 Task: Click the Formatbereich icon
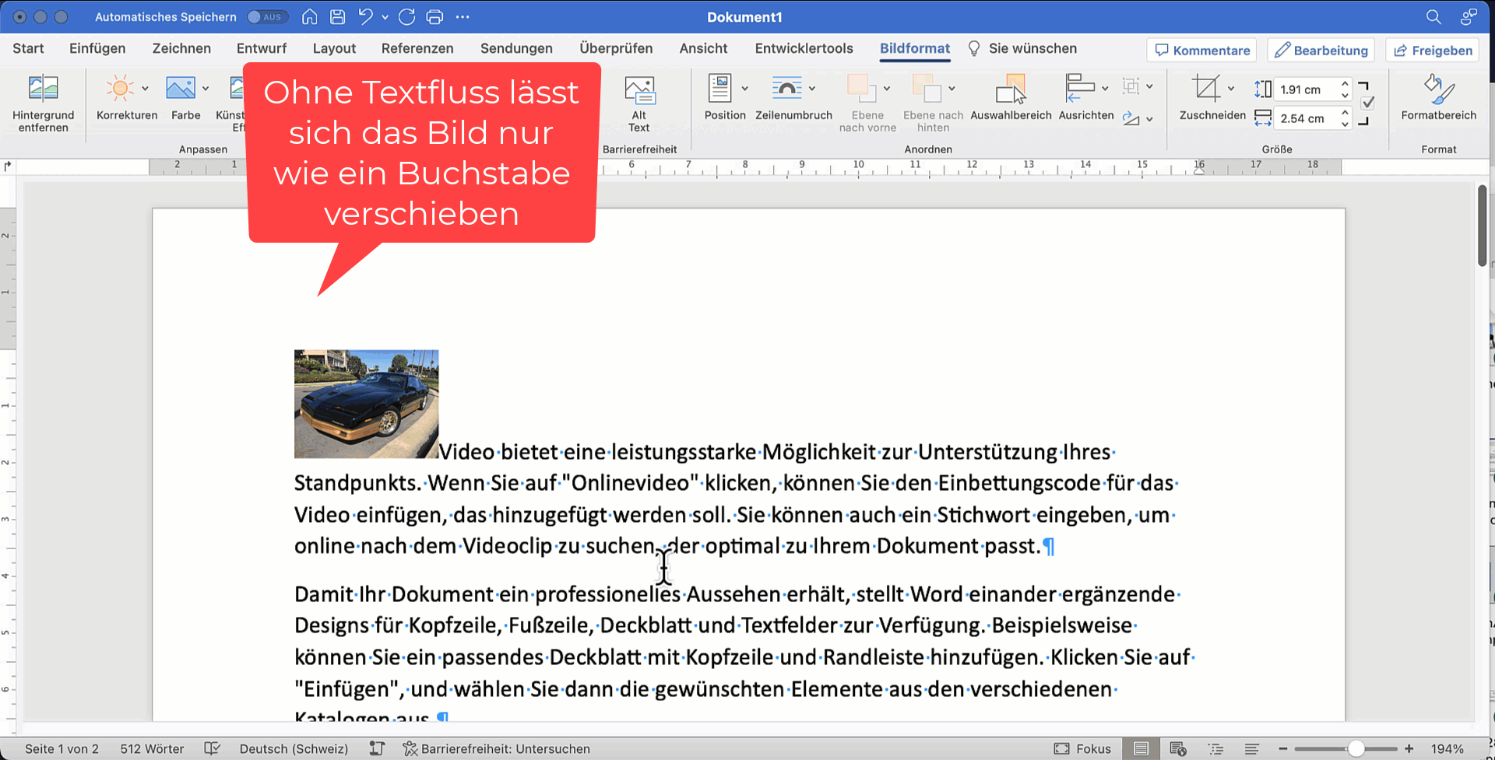[x=1438, y=90]
